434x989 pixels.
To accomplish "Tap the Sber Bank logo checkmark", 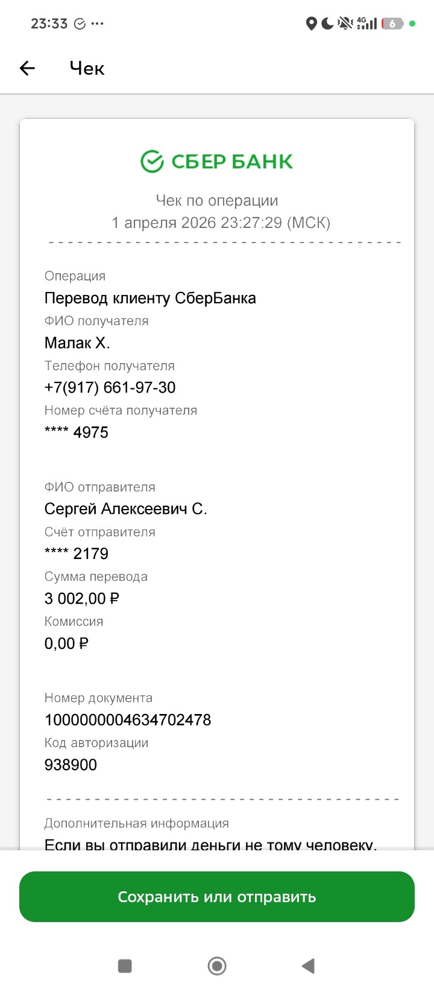I will pyautogui.click(x=152, y=161).
